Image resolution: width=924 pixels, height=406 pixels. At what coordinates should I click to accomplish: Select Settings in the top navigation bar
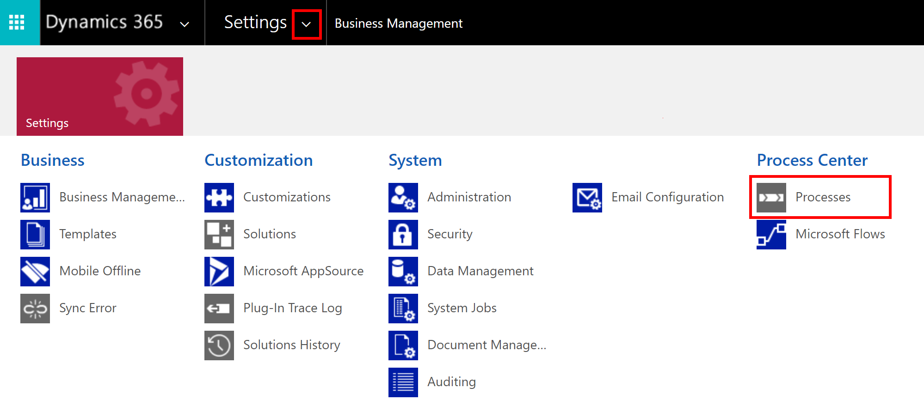(255, 22)
